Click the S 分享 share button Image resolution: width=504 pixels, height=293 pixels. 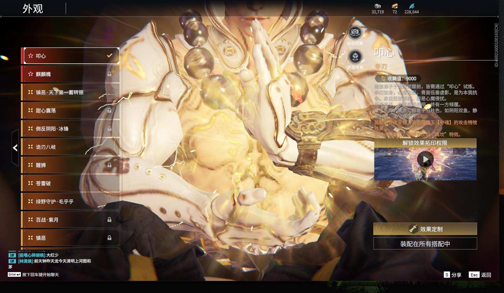453,275
